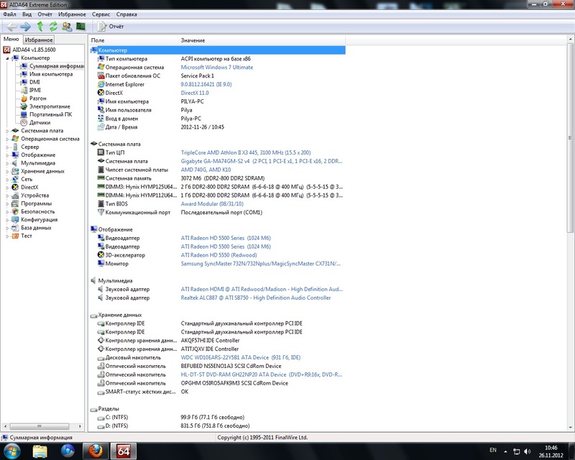Open the Сервис menu
This screenshot has height=460, width=575.
tap(101, 14)
